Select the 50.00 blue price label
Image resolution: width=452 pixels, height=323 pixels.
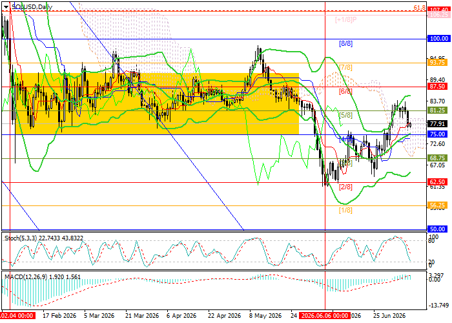coord(437,229)
